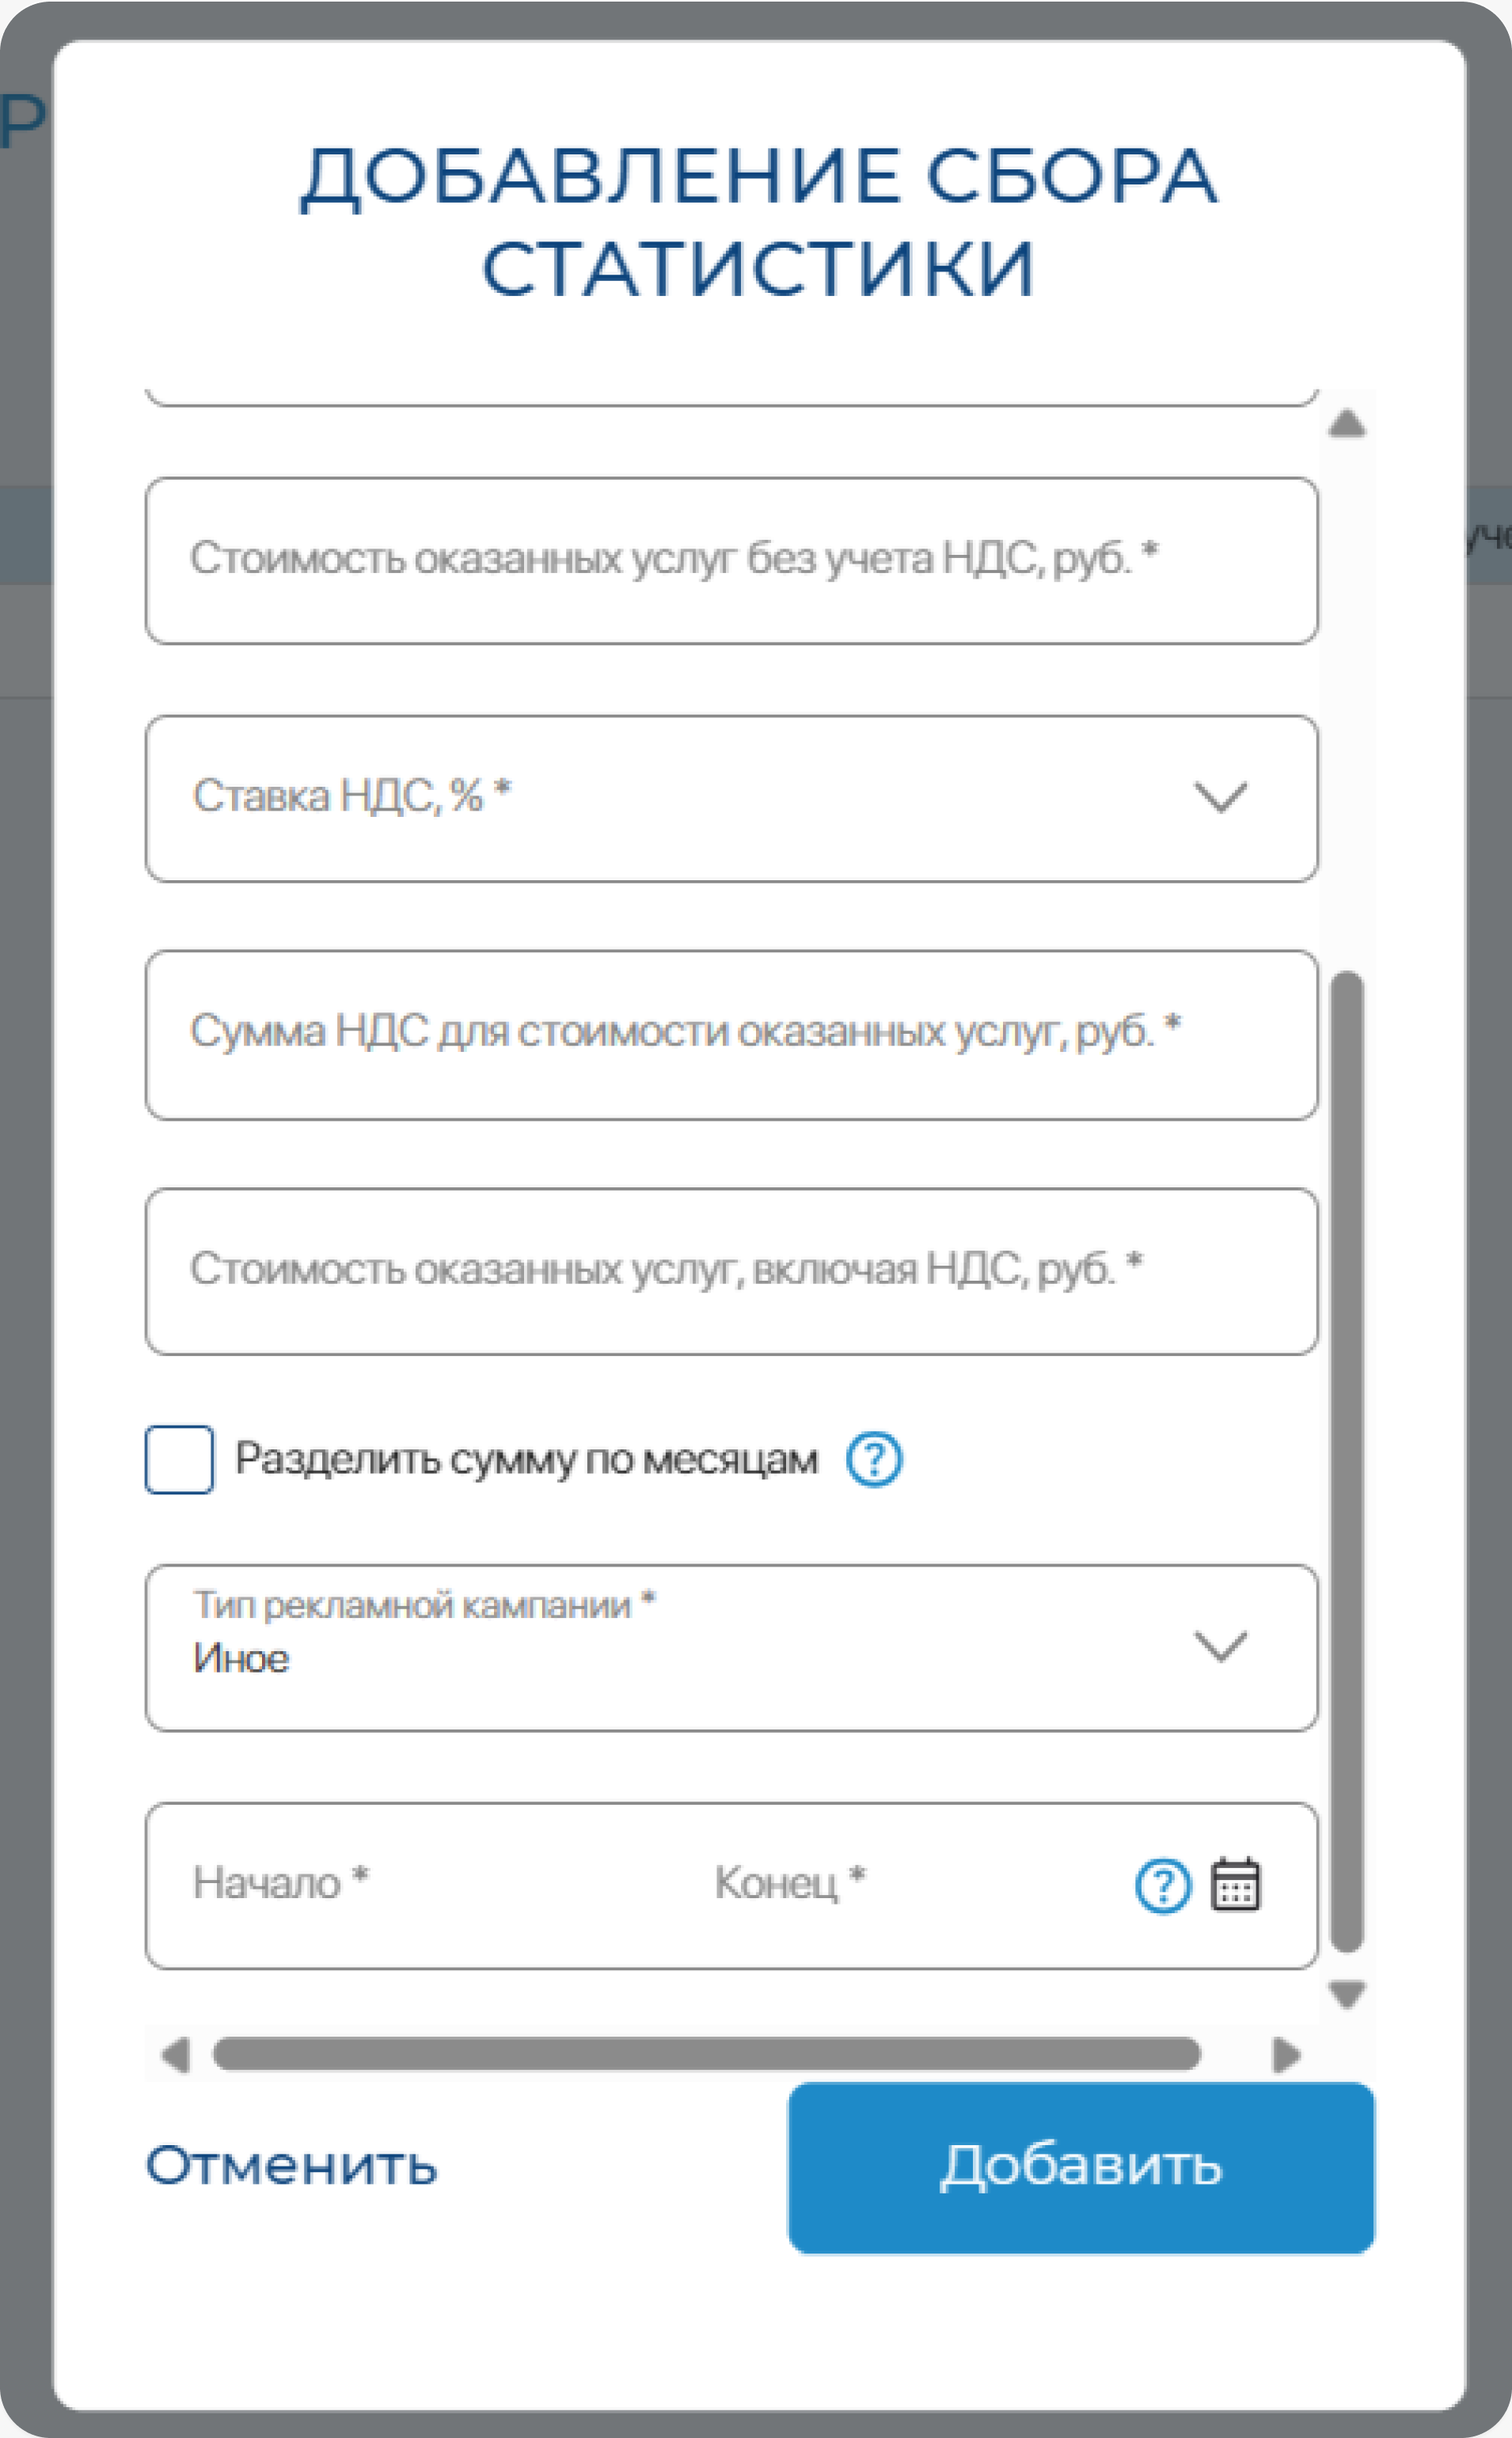
Task: Click chevron next to 'Иное' value
Action: (1220, 1646)
